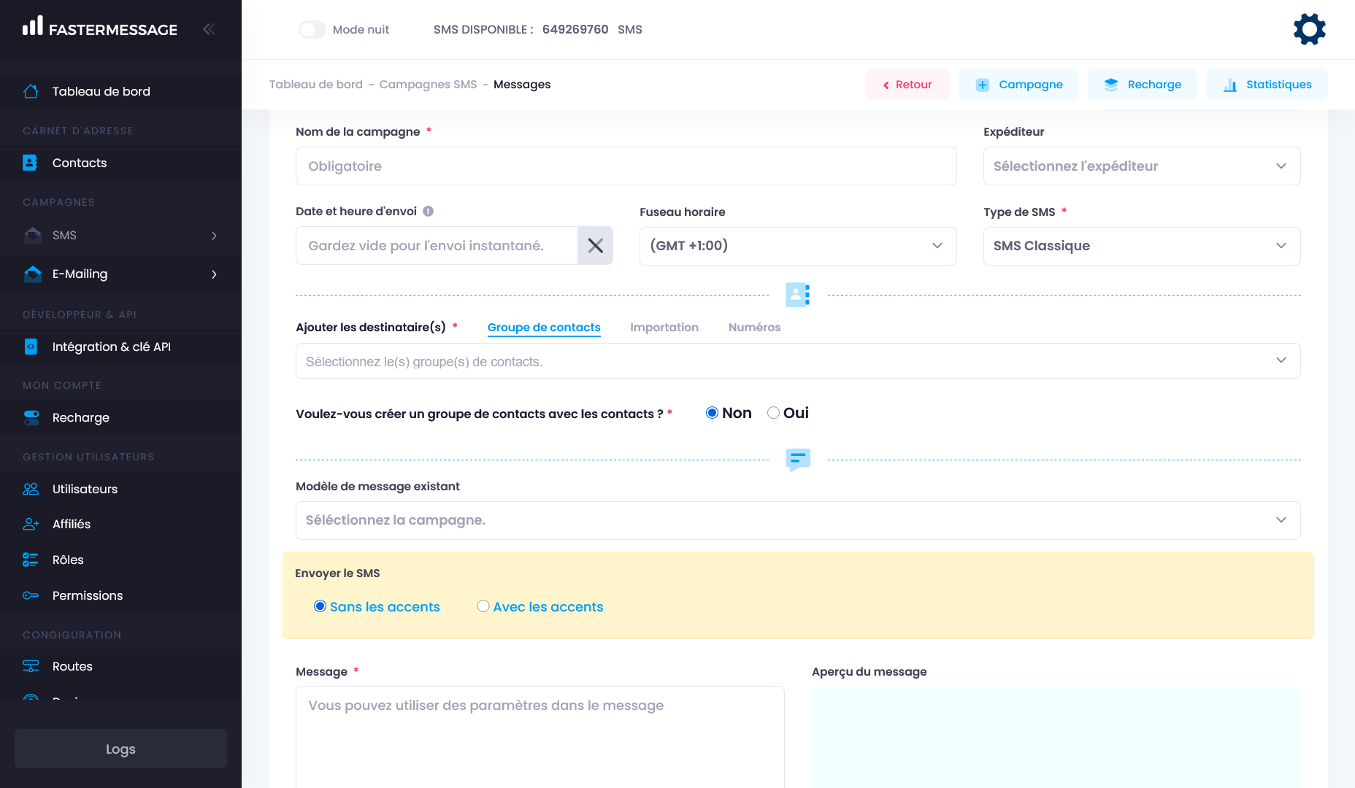Expand the Type de SMS dropdown

click(1141, 246)
